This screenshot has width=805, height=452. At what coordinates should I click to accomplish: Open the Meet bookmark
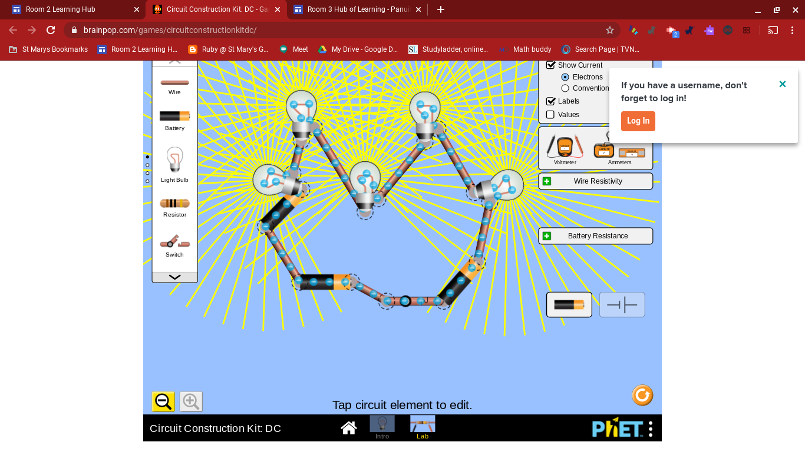[x=294, y=49]
